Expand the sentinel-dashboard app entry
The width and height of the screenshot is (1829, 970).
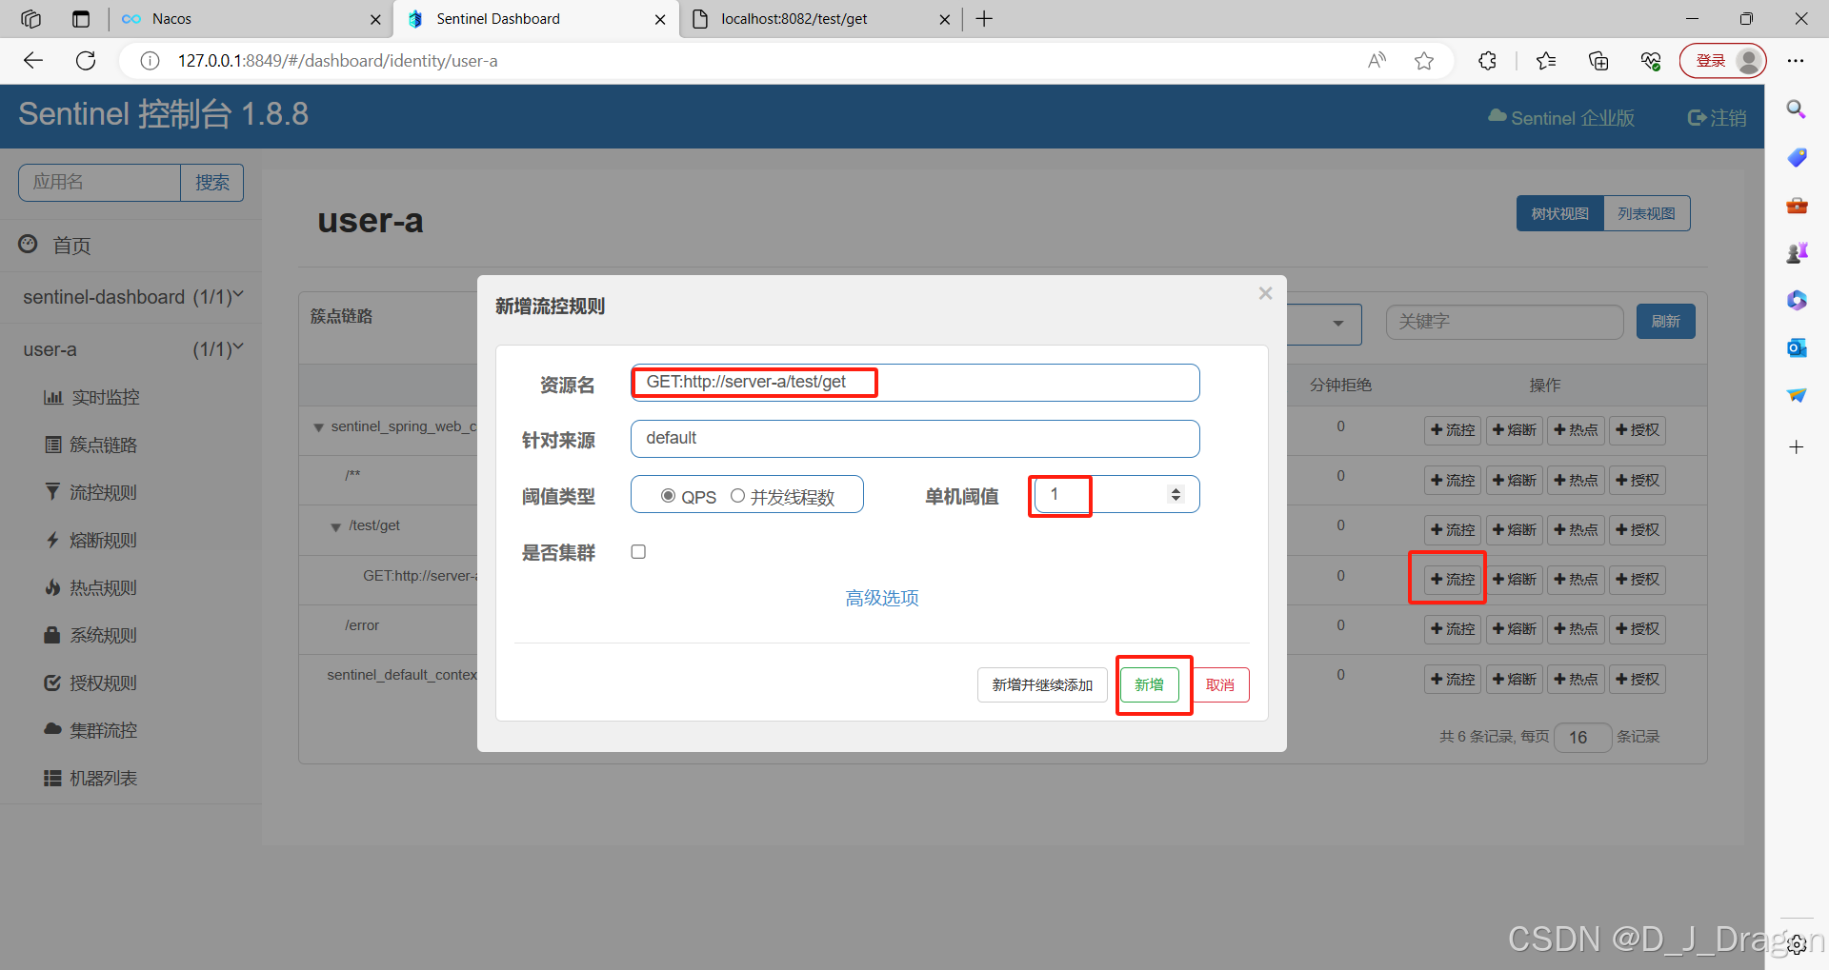point(131,297)
